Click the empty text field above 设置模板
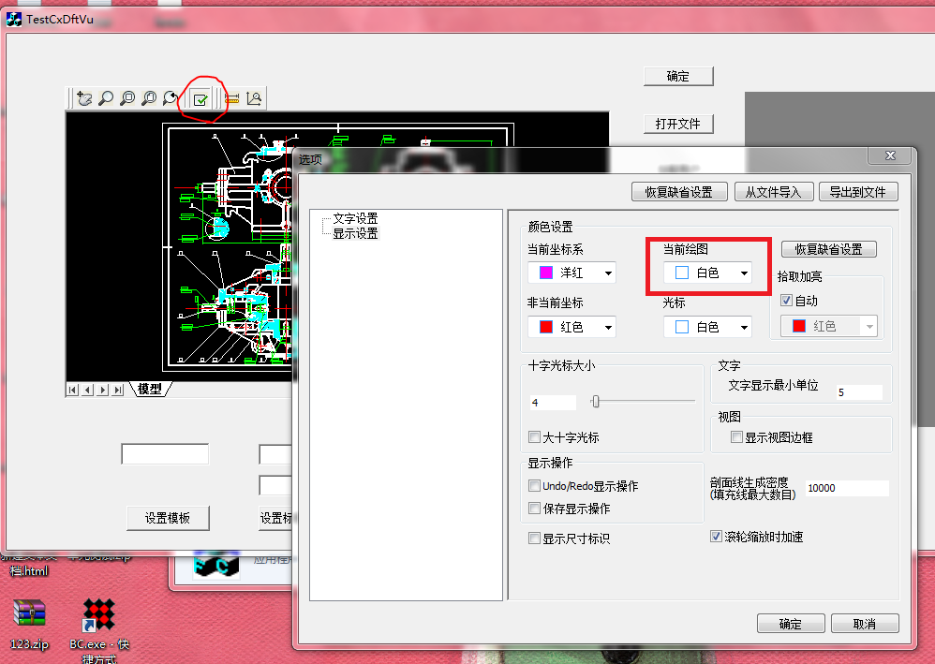The height and width of the screenshot is (664, 935). pos(165,453)
